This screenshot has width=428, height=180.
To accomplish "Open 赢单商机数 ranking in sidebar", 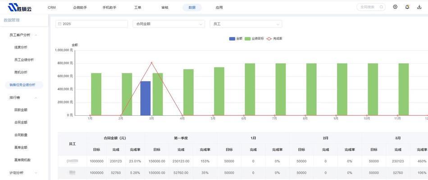I will (23, 160).
